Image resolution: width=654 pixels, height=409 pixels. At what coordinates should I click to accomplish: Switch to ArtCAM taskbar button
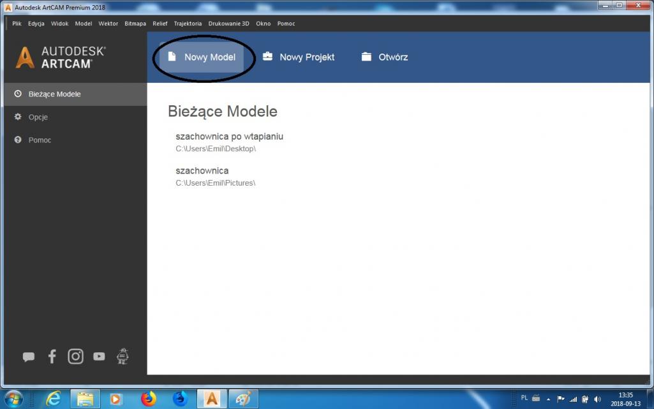coord(212,399)
